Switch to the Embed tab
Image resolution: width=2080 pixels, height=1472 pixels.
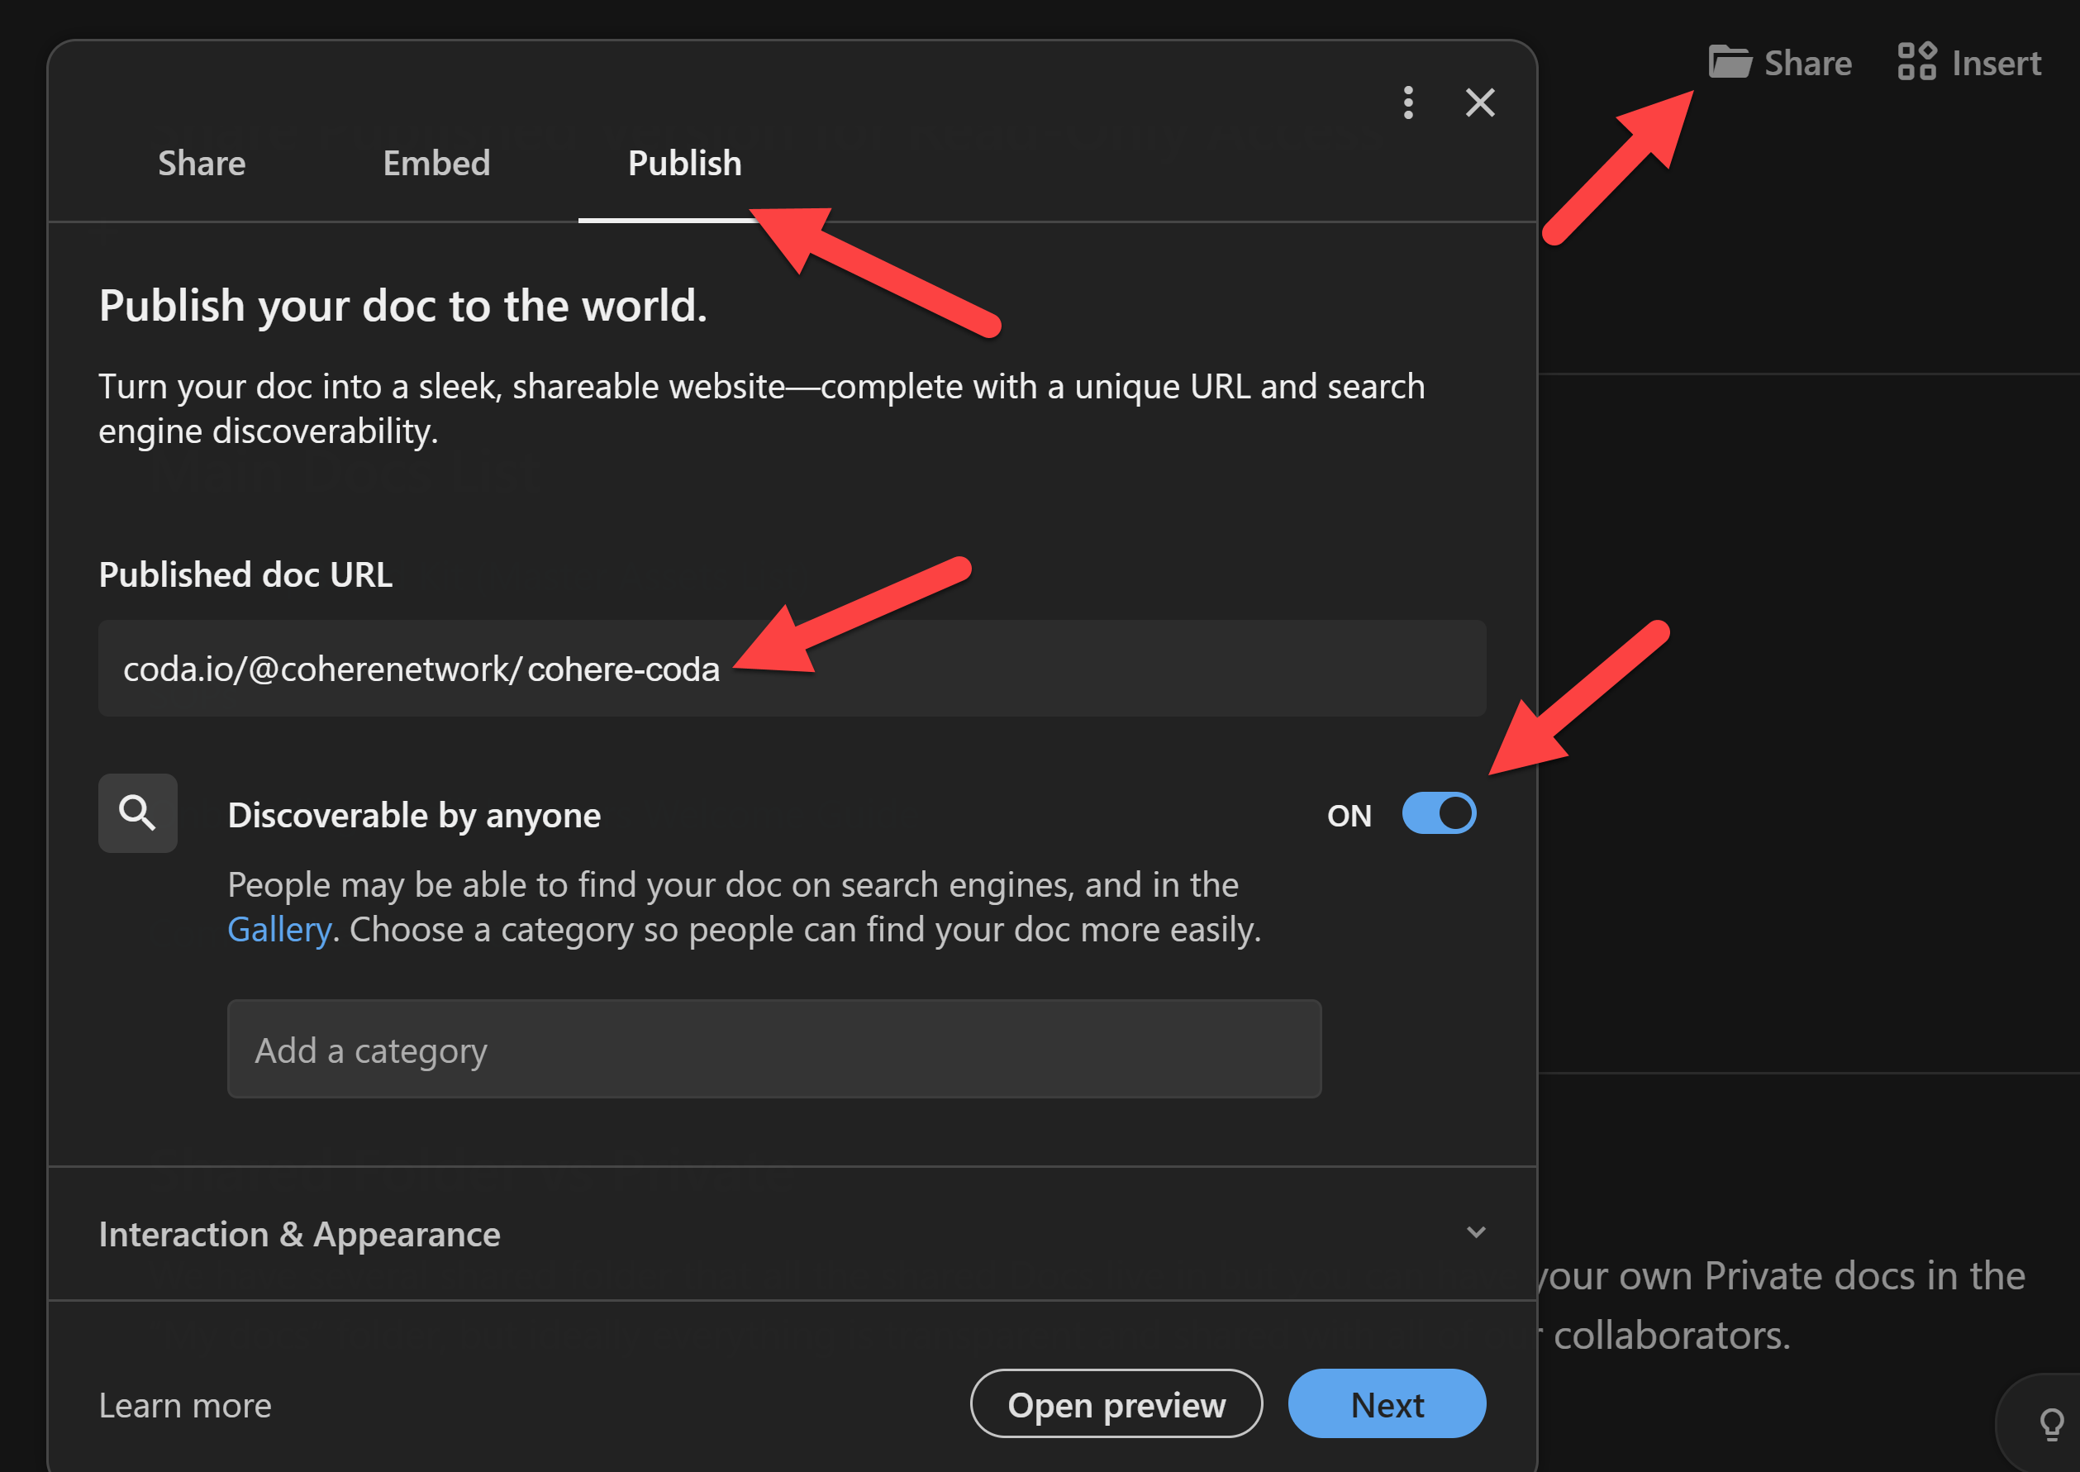436,163
